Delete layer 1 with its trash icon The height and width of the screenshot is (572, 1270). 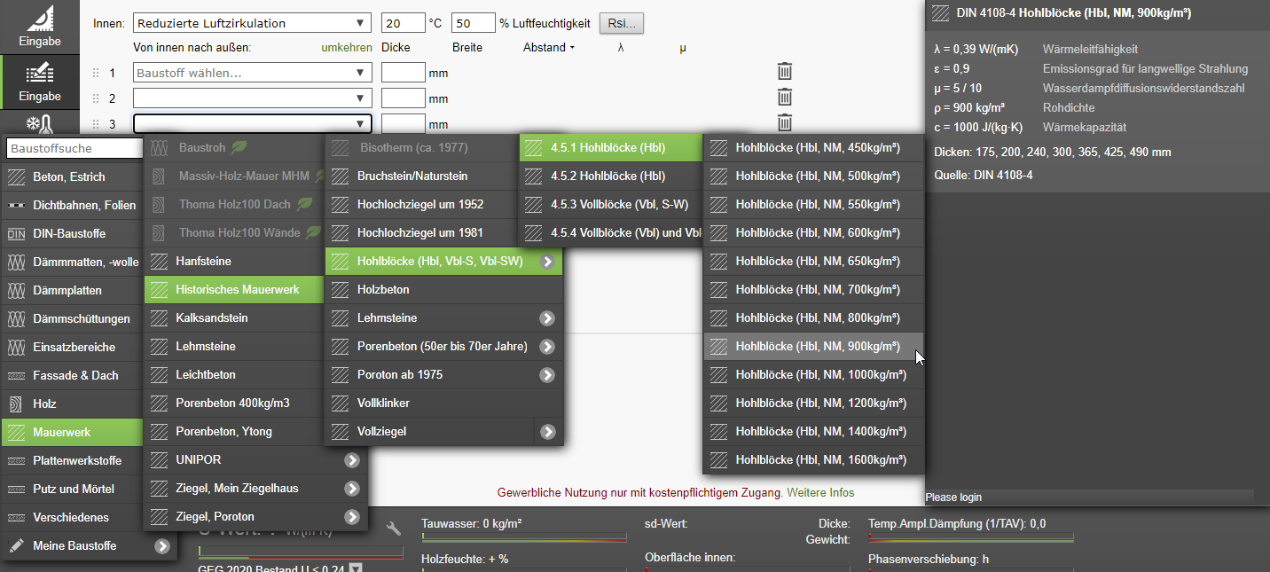785,72
